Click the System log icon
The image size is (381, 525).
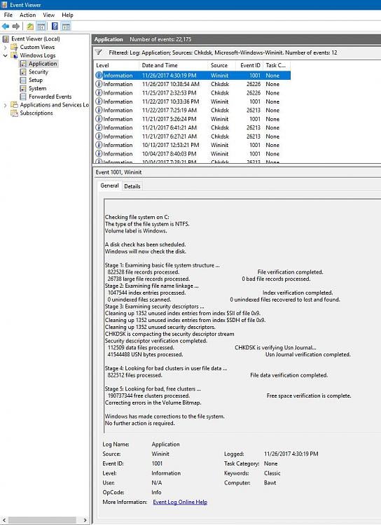[23, 88]
